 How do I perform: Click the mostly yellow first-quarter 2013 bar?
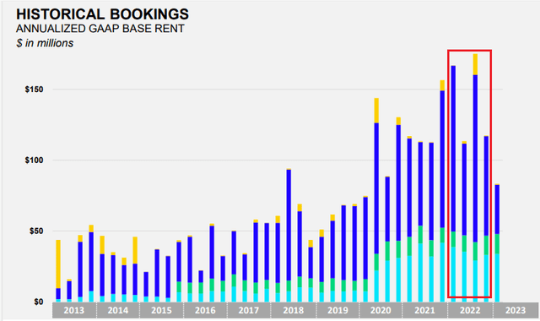point(58,271)
